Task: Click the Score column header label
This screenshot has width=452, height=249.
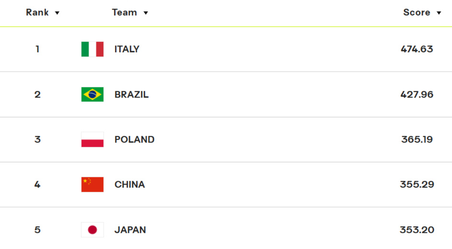Action: (x=417, y=13)
